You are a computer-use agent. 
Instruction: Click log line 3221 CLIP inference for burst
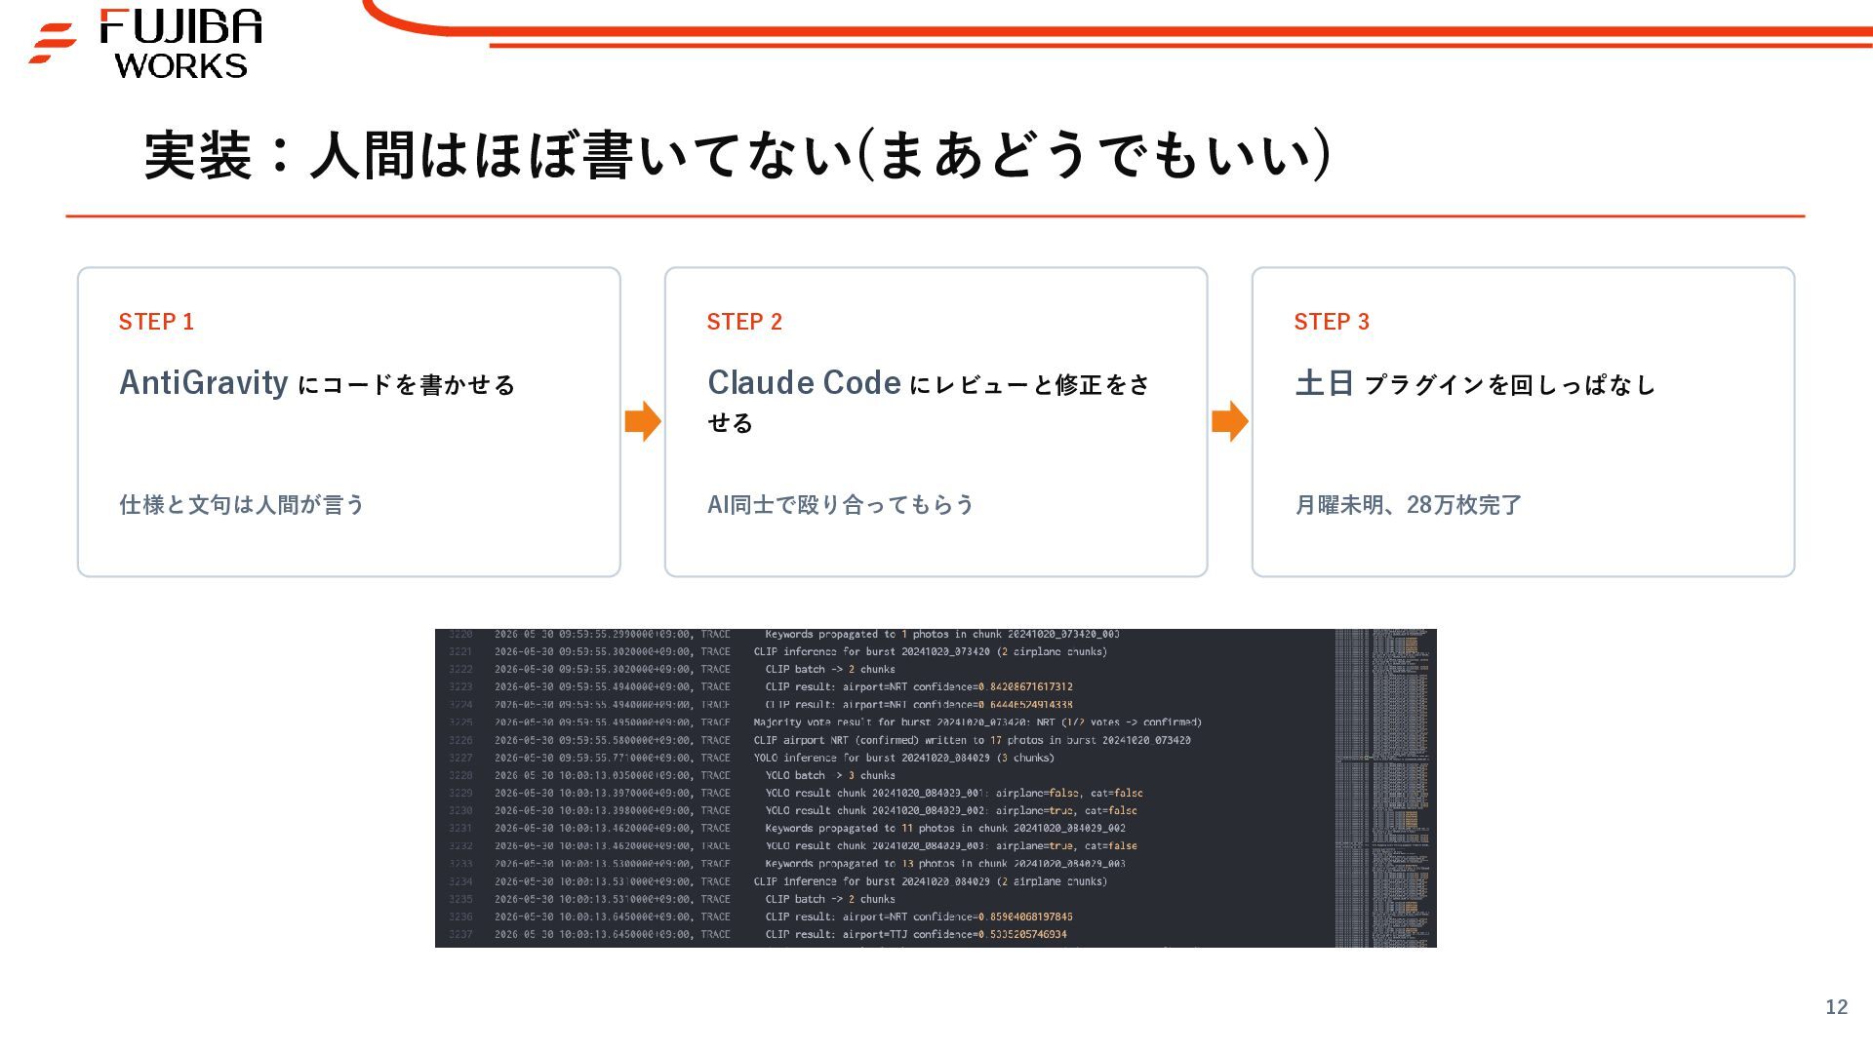930,651
